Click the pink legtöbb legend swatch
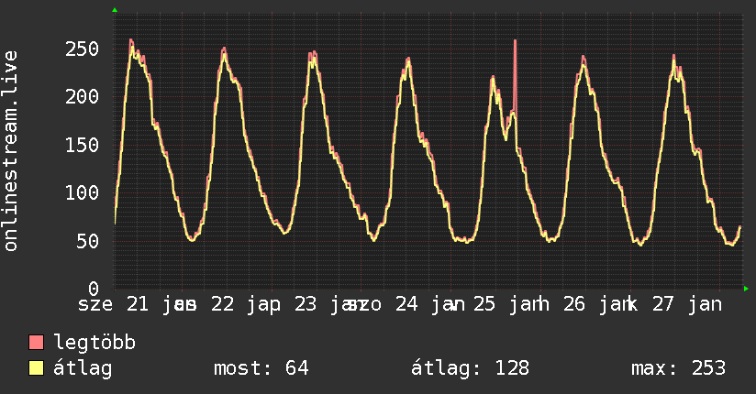Image resolution: width=756 pixels, height=394 pixels. (36, 342)
